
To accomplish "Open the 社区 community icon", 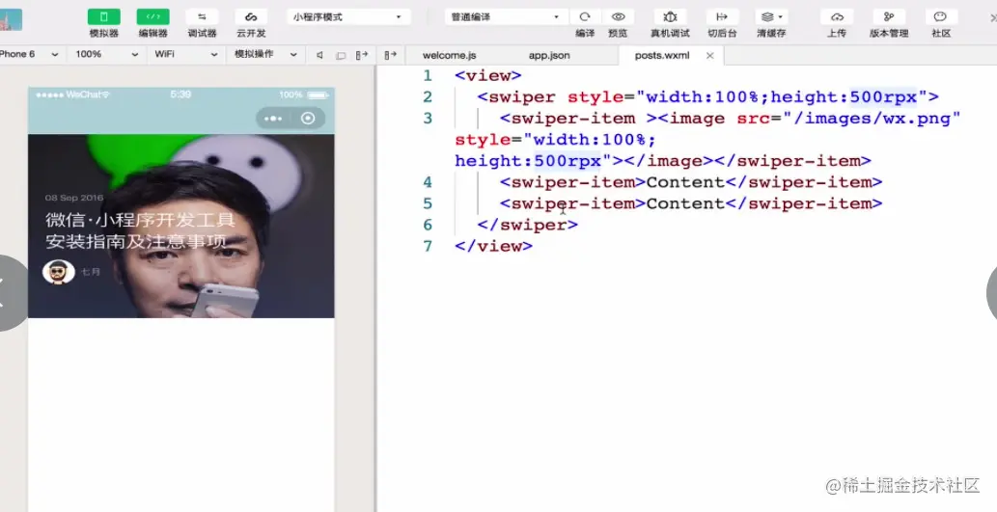I will coord(941,17).
